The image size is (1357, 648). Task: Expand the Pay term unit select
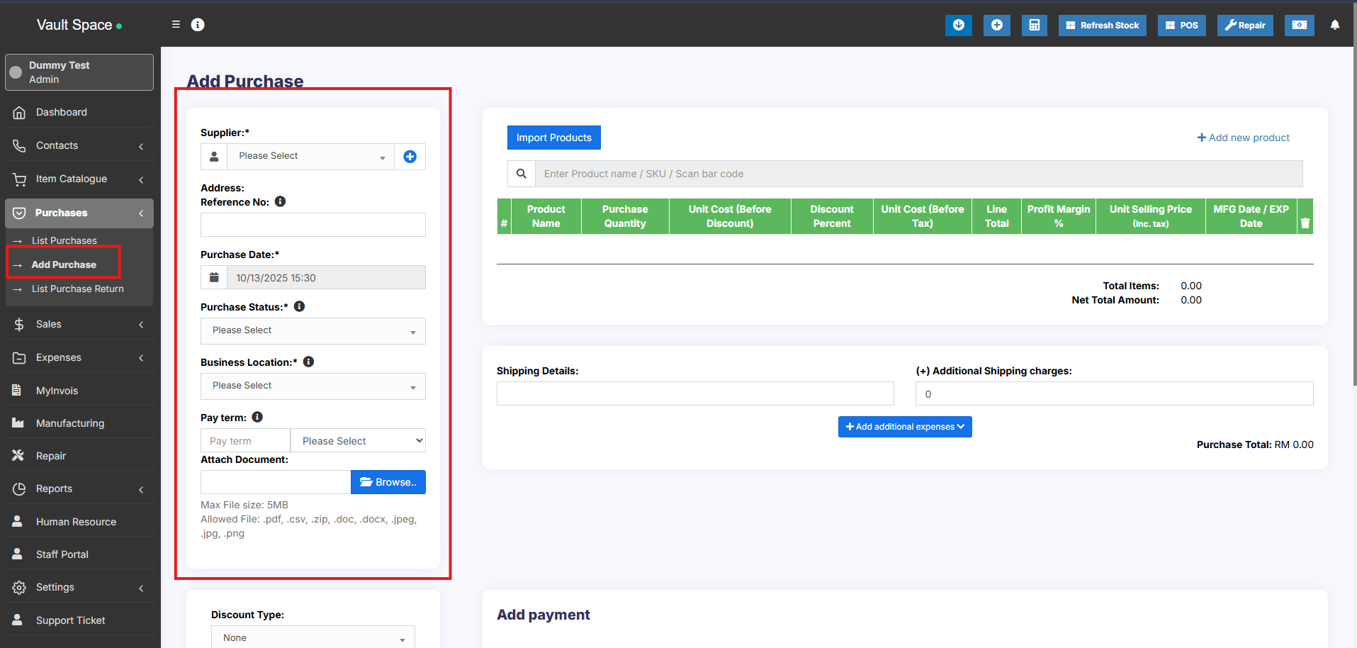tap(358, 441)
